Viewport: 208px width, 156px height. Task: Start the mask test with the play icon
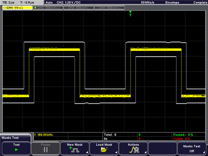[x=16, y=150]
